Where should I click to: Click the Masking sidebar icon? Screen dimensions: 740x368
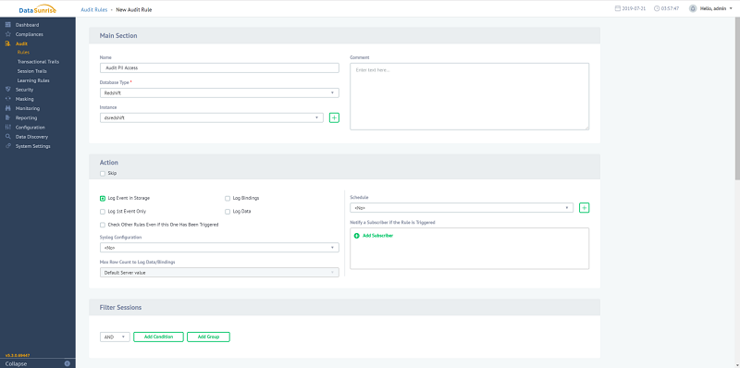(7, 99)
